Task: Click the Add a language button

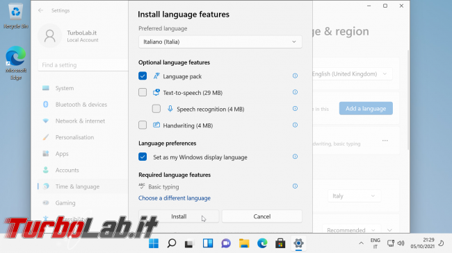Action: coord(366,108)
